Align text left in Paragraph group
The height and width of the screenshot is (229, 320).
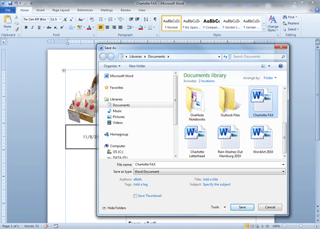pyautogui.click(x=101, y=27)
